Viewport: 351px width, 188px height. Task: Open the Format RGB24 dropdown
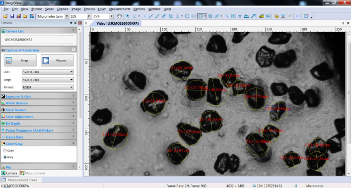[x=48, y=87]
